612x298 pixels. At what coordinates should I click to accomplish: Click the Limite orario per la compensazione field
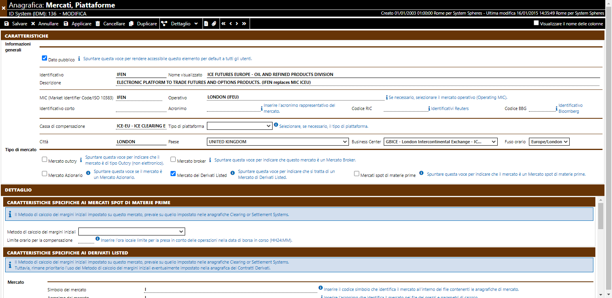[86, 240]
